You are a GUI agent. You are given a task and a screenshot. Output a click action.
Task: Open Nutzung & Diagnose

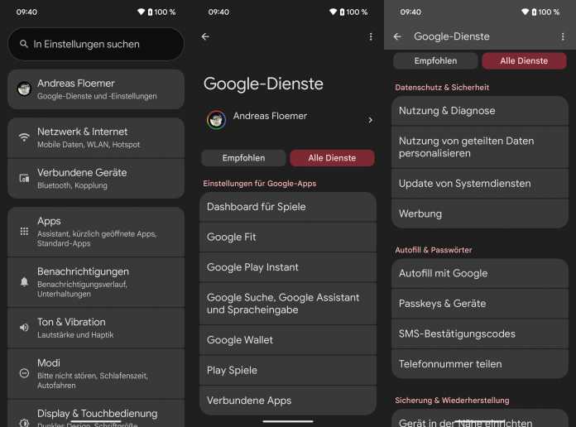[480, 111]
